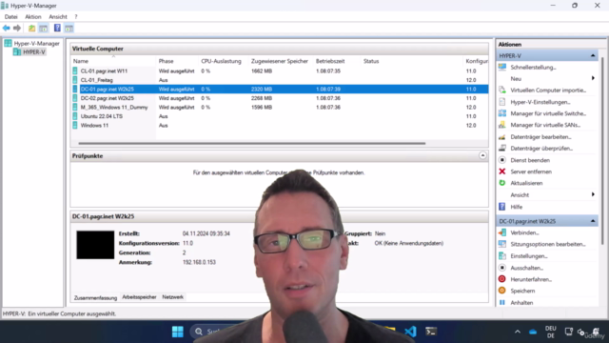Click Virtuellen Computer importieren icon

click(x=502, y=91)
